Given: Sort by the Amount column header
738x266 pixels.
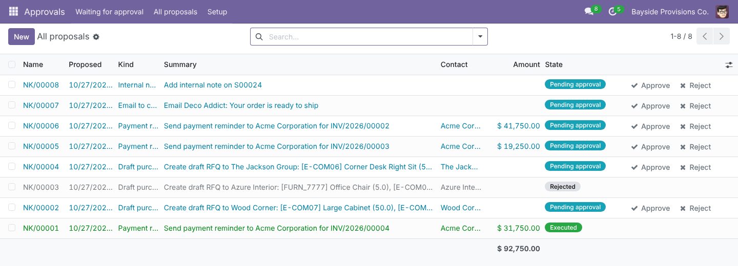Looking at the screenshot, I should point(526,64).
